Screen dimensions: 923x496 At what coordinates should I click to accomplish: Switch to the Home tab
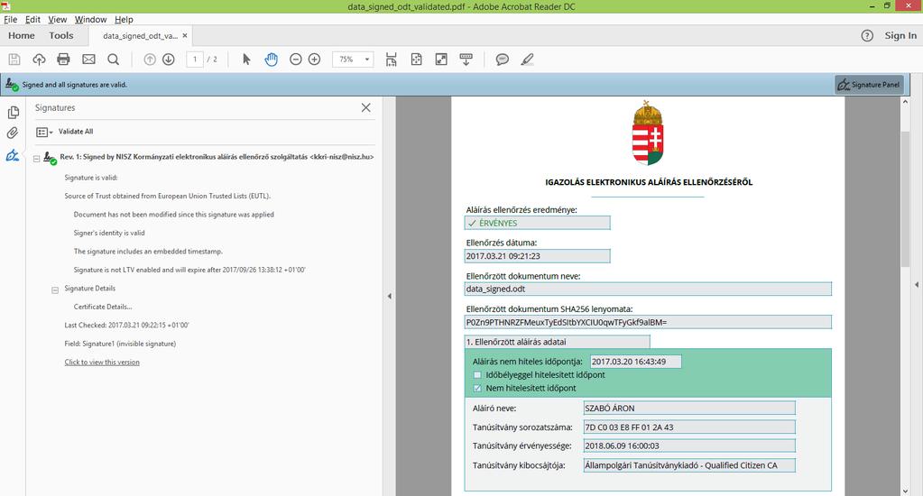pyautogui.click(x=21, y=36)
